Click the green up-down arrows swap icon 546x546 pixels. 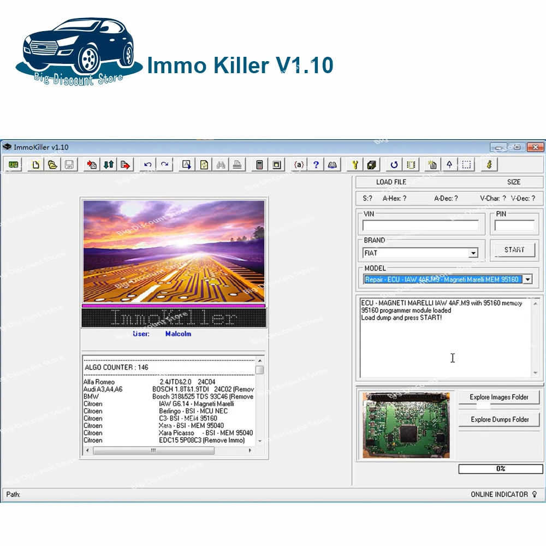(109, 164)
